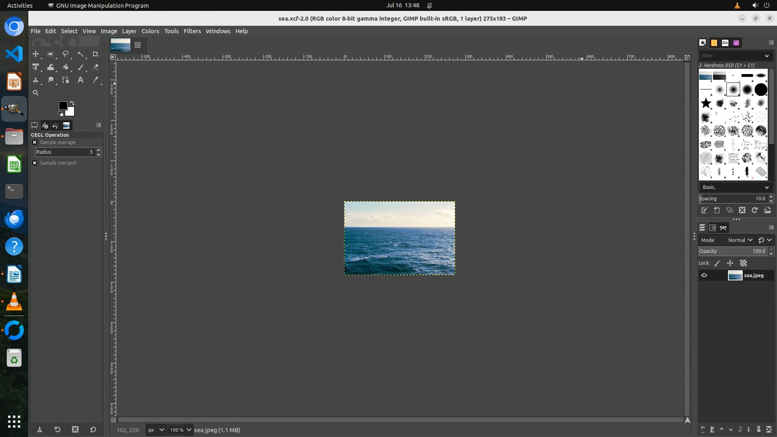
Task: Select the Free Select lasso tool
Action: [x=66, y=54]
